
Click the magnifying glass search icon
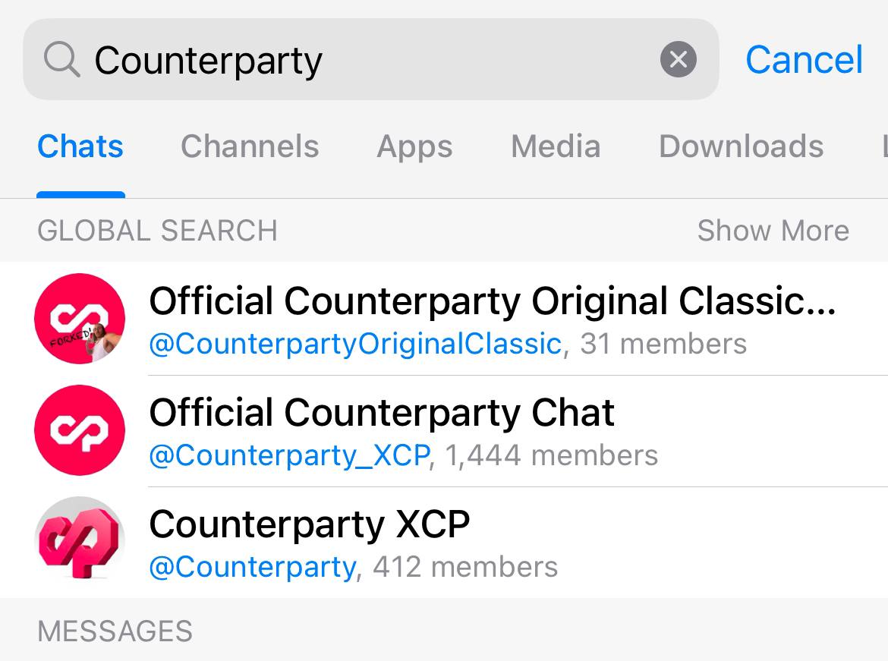tap(61, 60)
